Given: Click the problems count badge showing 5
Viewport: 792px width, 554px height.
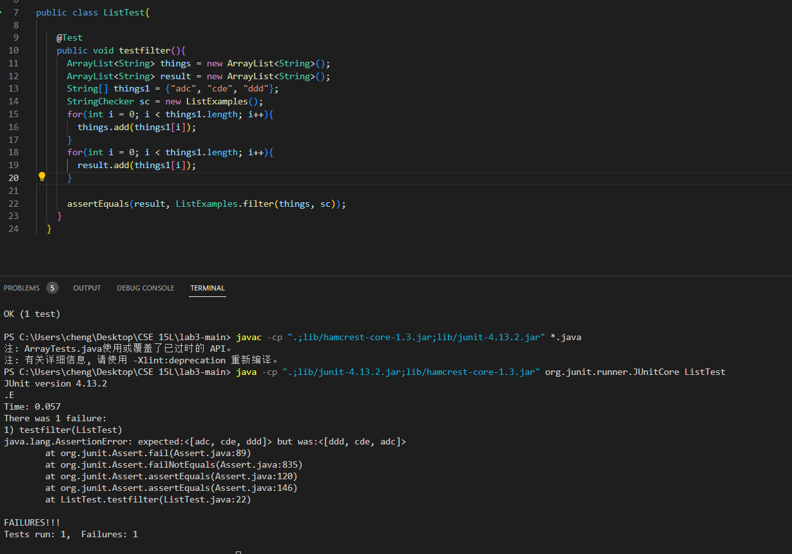Looking at the screenshot, I should (52, 288).
